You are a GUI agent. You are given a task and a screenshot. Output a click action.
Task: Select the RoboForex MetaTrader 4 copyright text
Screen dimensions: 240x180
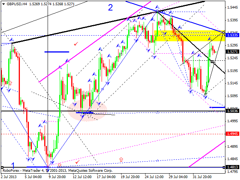pos(57,171)
